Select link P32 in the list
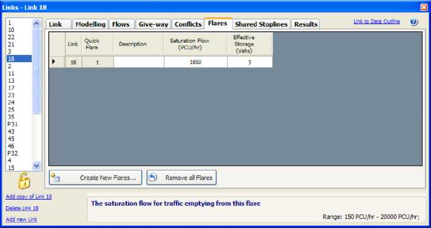This screenshot has width=431, height=228. coord(19,153)
